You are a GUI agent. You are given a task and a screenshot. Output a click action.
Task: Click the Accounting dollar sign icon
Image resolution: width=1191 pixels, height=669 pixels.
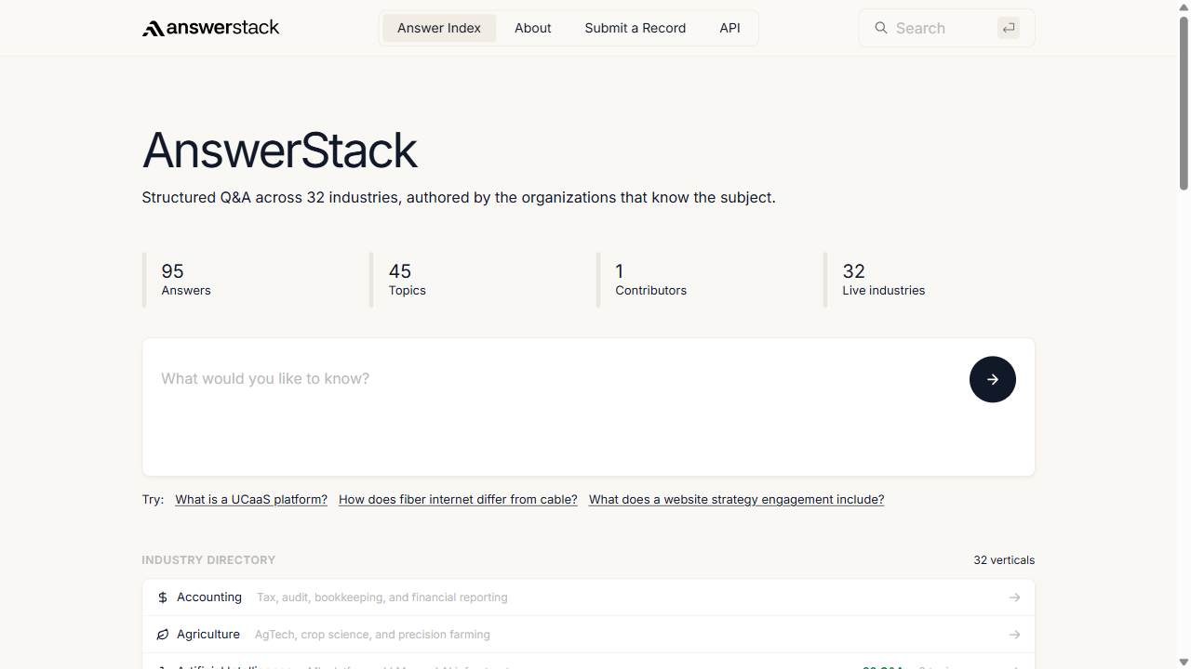coord(163,597)
